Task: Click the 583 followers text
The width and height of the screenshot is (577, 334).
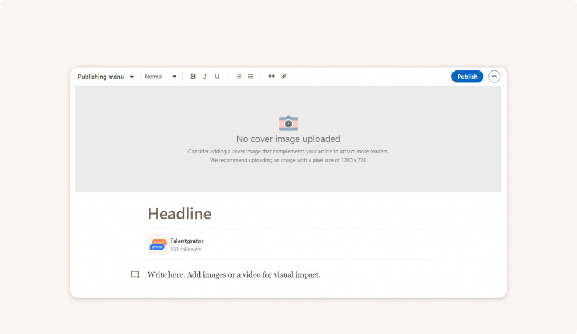Action: (x=186, y=250)
